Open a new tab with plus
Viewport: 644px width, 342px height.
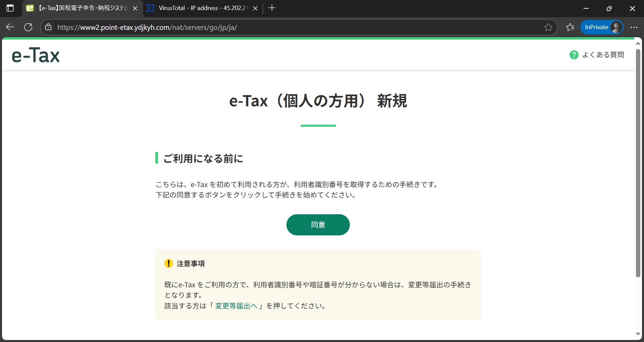pos(272,8)
